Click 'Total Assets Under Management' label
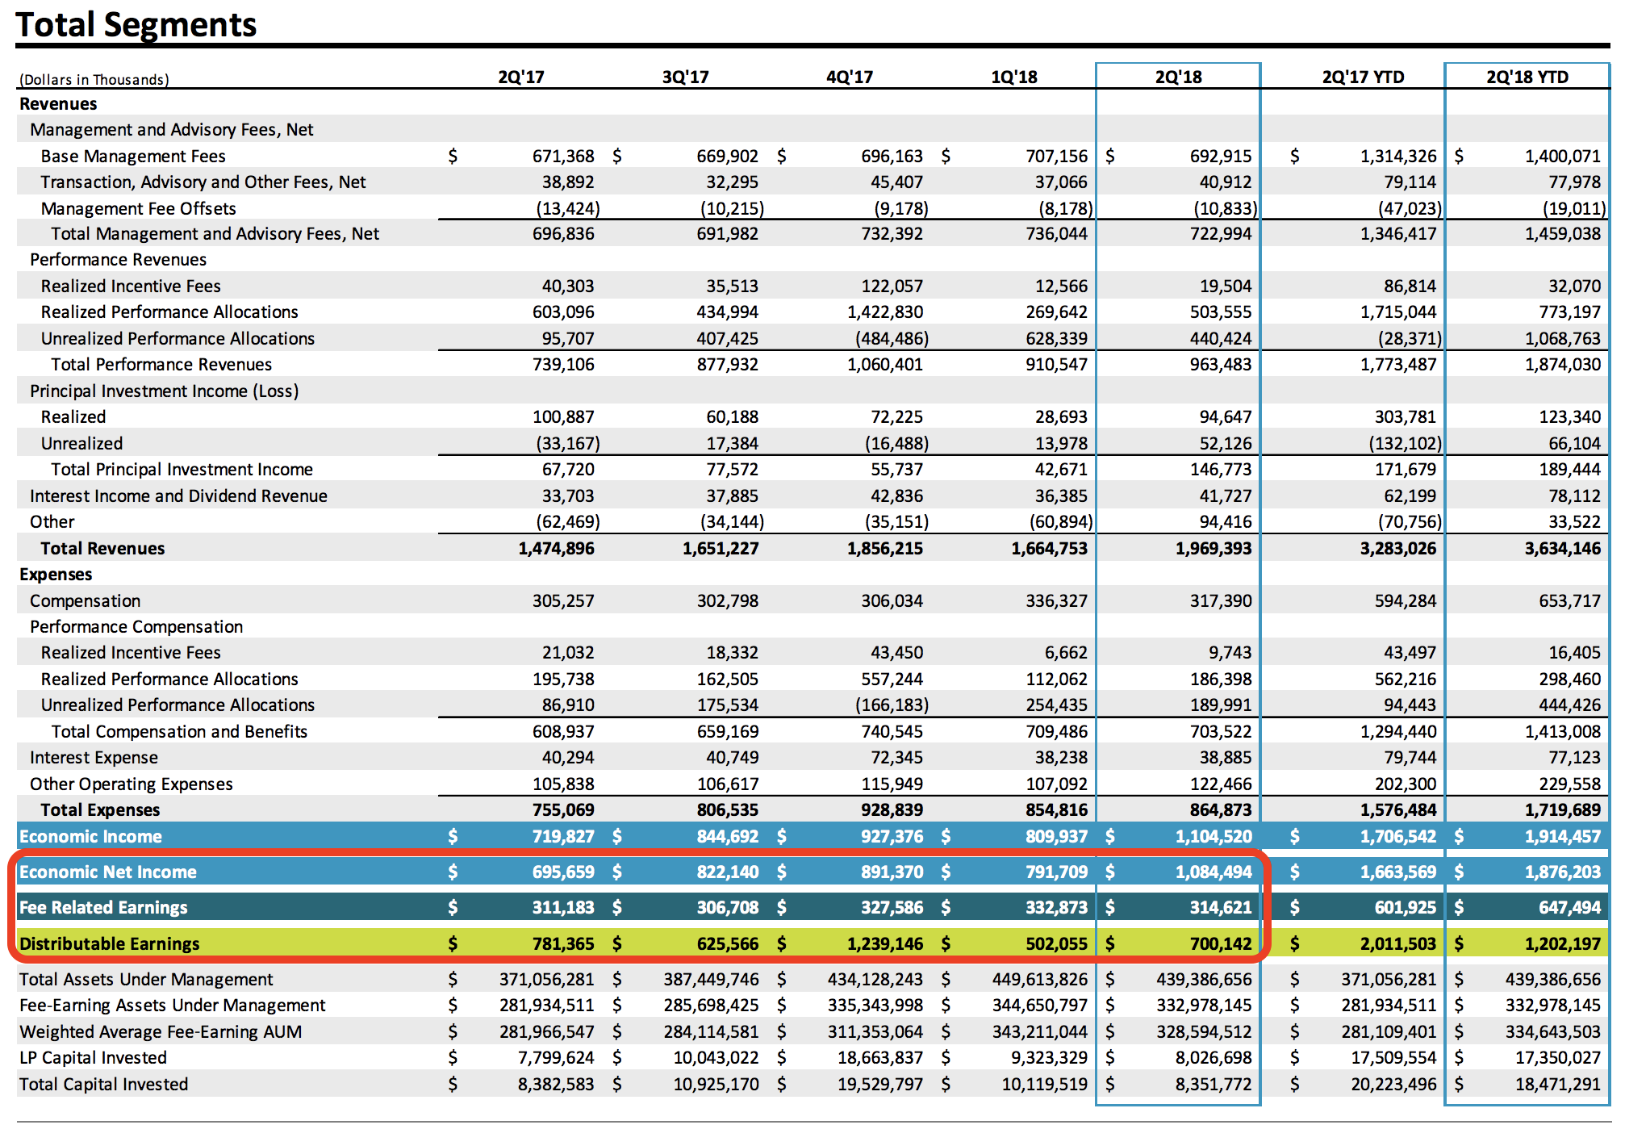 click(146, 980)
